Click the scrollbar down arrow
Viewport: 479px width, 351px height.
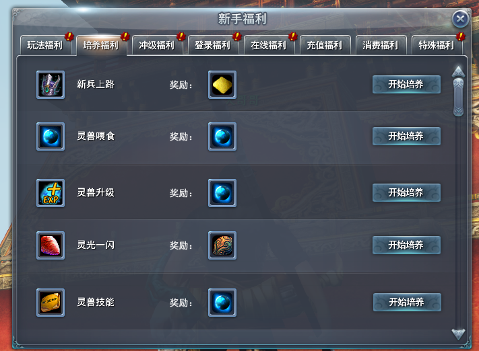point(458,334)
